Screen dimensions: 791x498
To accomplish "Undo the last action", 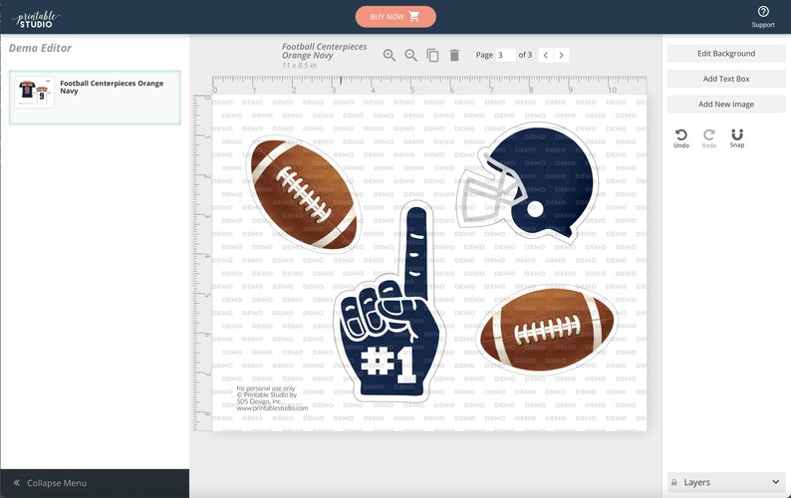I will point(681,138).
